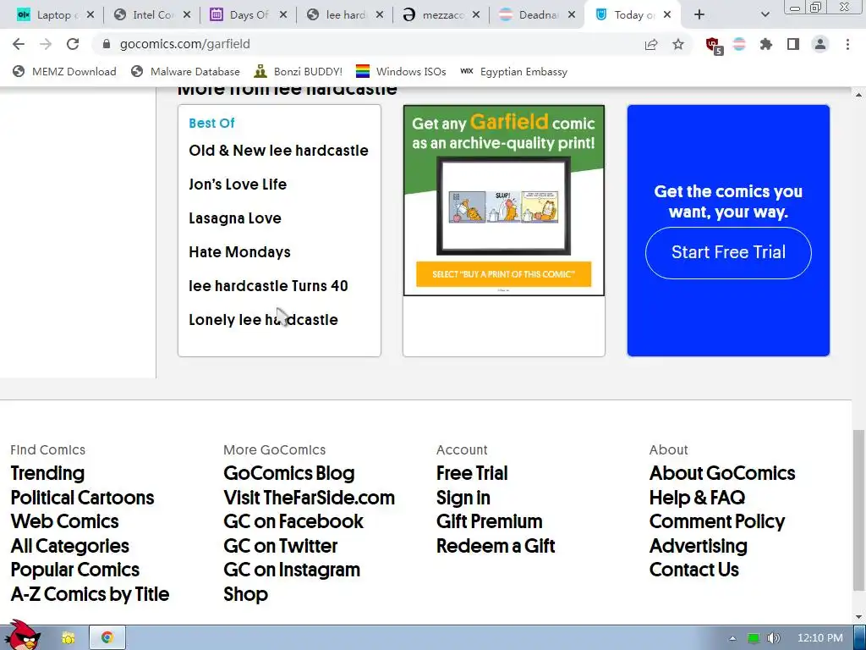Open Malware Database bookmark
The height and width of the screenshot is (650, 866).
(x=185, y=71)
